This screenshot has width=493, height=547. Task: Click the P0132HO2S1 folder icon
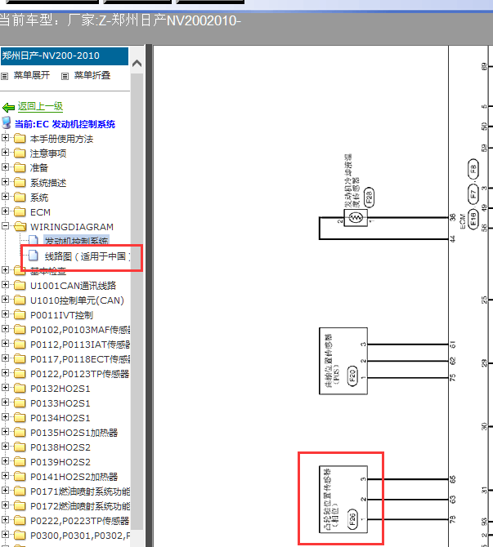point(20,388)
